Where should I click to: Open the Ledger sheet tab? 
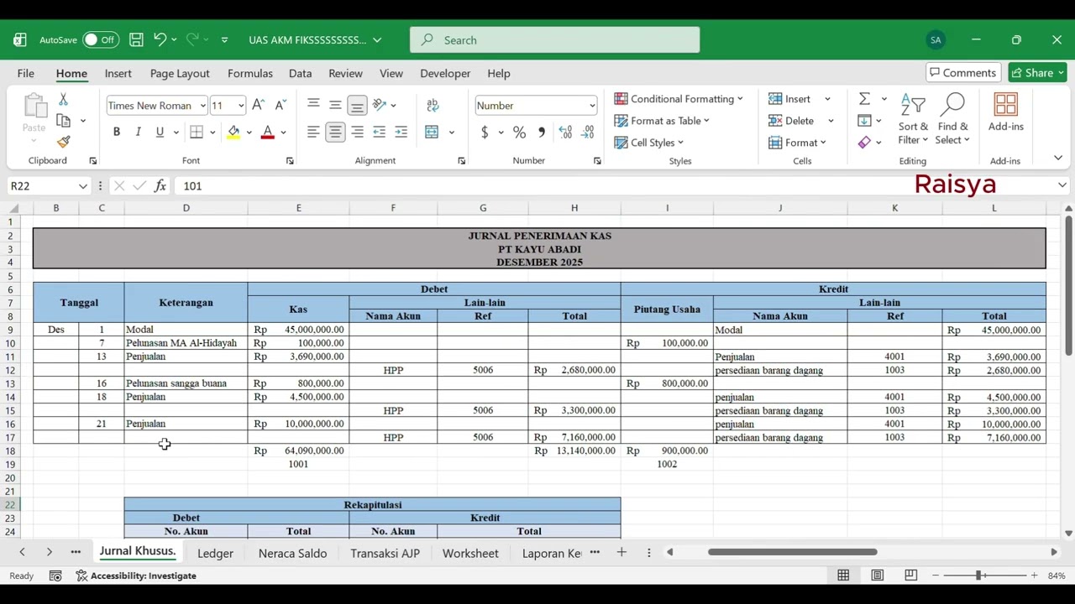(x=215, y=553)
